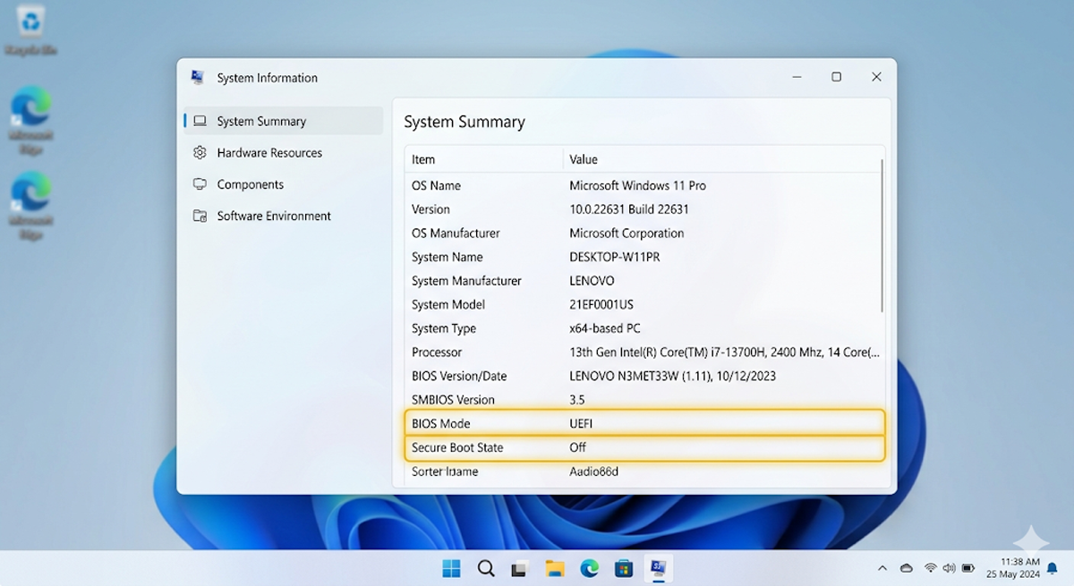Select the BIOS Version/Date item cell
The image size is (1074, 586).
(x=459, y=377)
